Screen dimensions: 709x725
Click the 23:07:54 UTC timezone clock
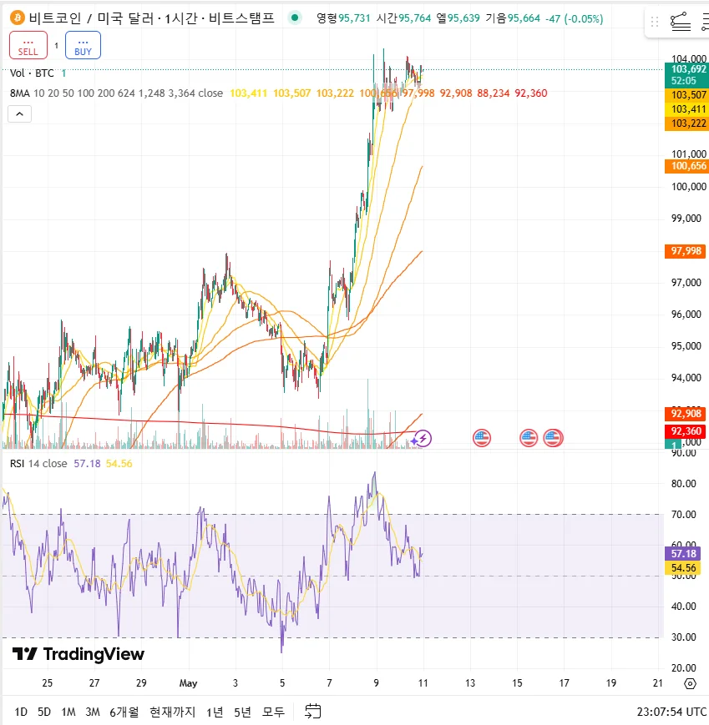click(671, 712)
